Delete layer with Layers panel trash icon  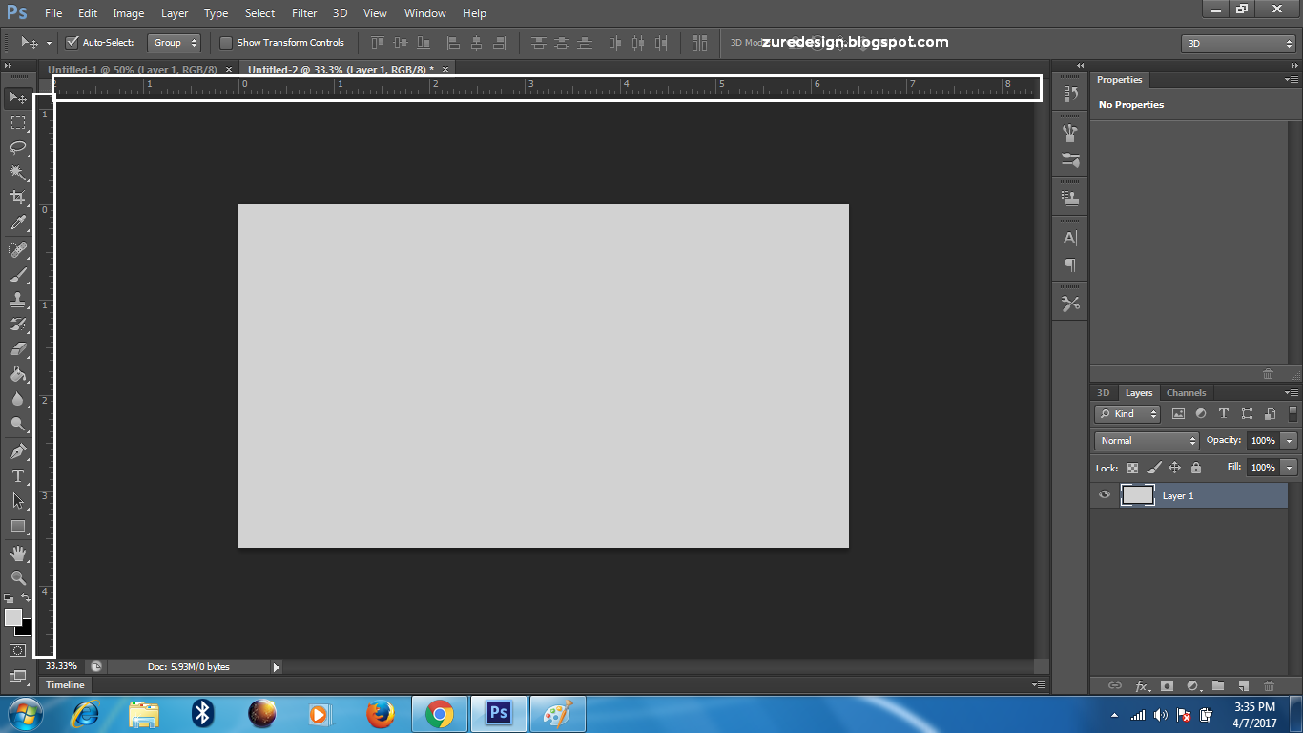(x=1269, y=685)
